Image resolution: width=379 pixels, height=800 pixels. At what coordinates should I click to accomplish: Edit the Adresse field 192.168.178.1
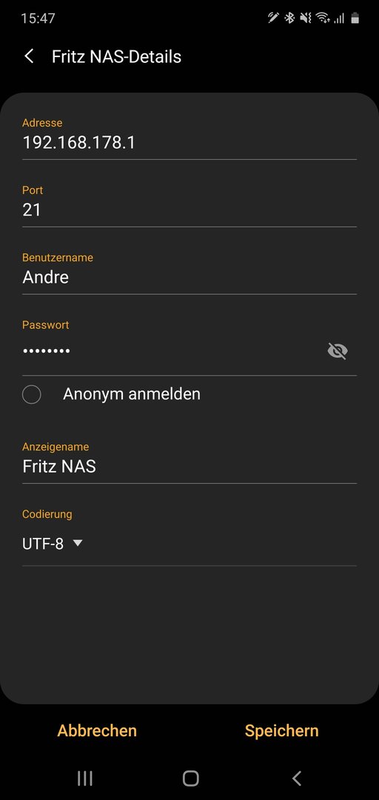[x=189, y=143]
